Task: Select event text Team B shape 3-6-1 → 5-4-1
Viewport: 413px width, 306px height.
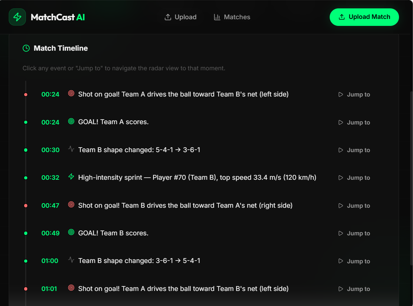Action: pos(139,261)
